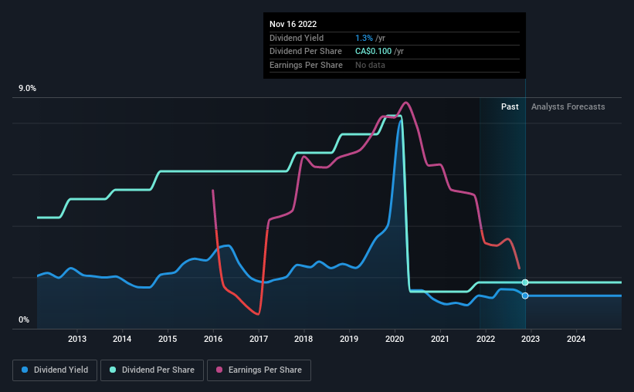Click the teal Dividend Per Share legend dot
This screenshot has height=392, width=634.
click(113, 370)
